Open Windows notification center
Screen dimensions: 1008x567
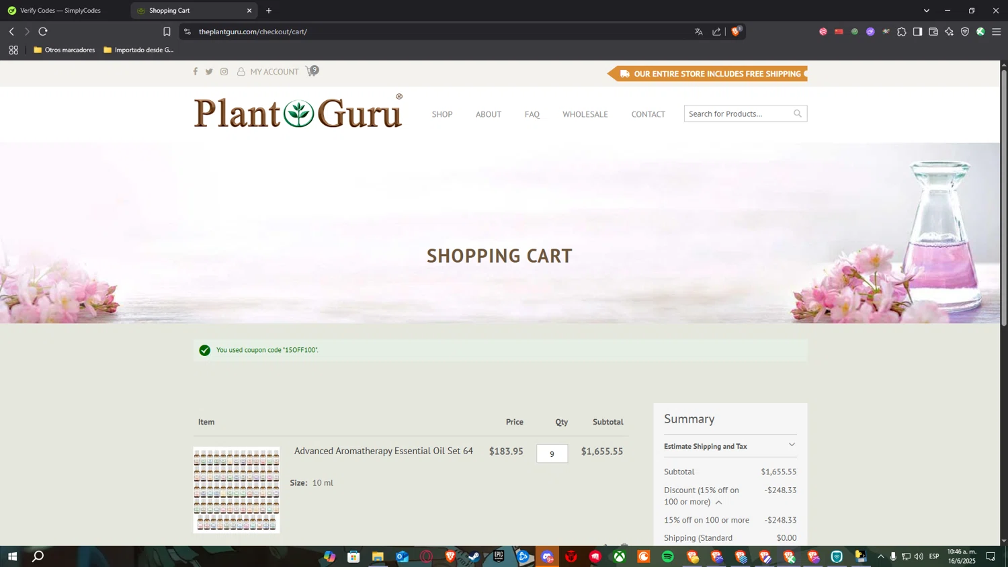991,556
